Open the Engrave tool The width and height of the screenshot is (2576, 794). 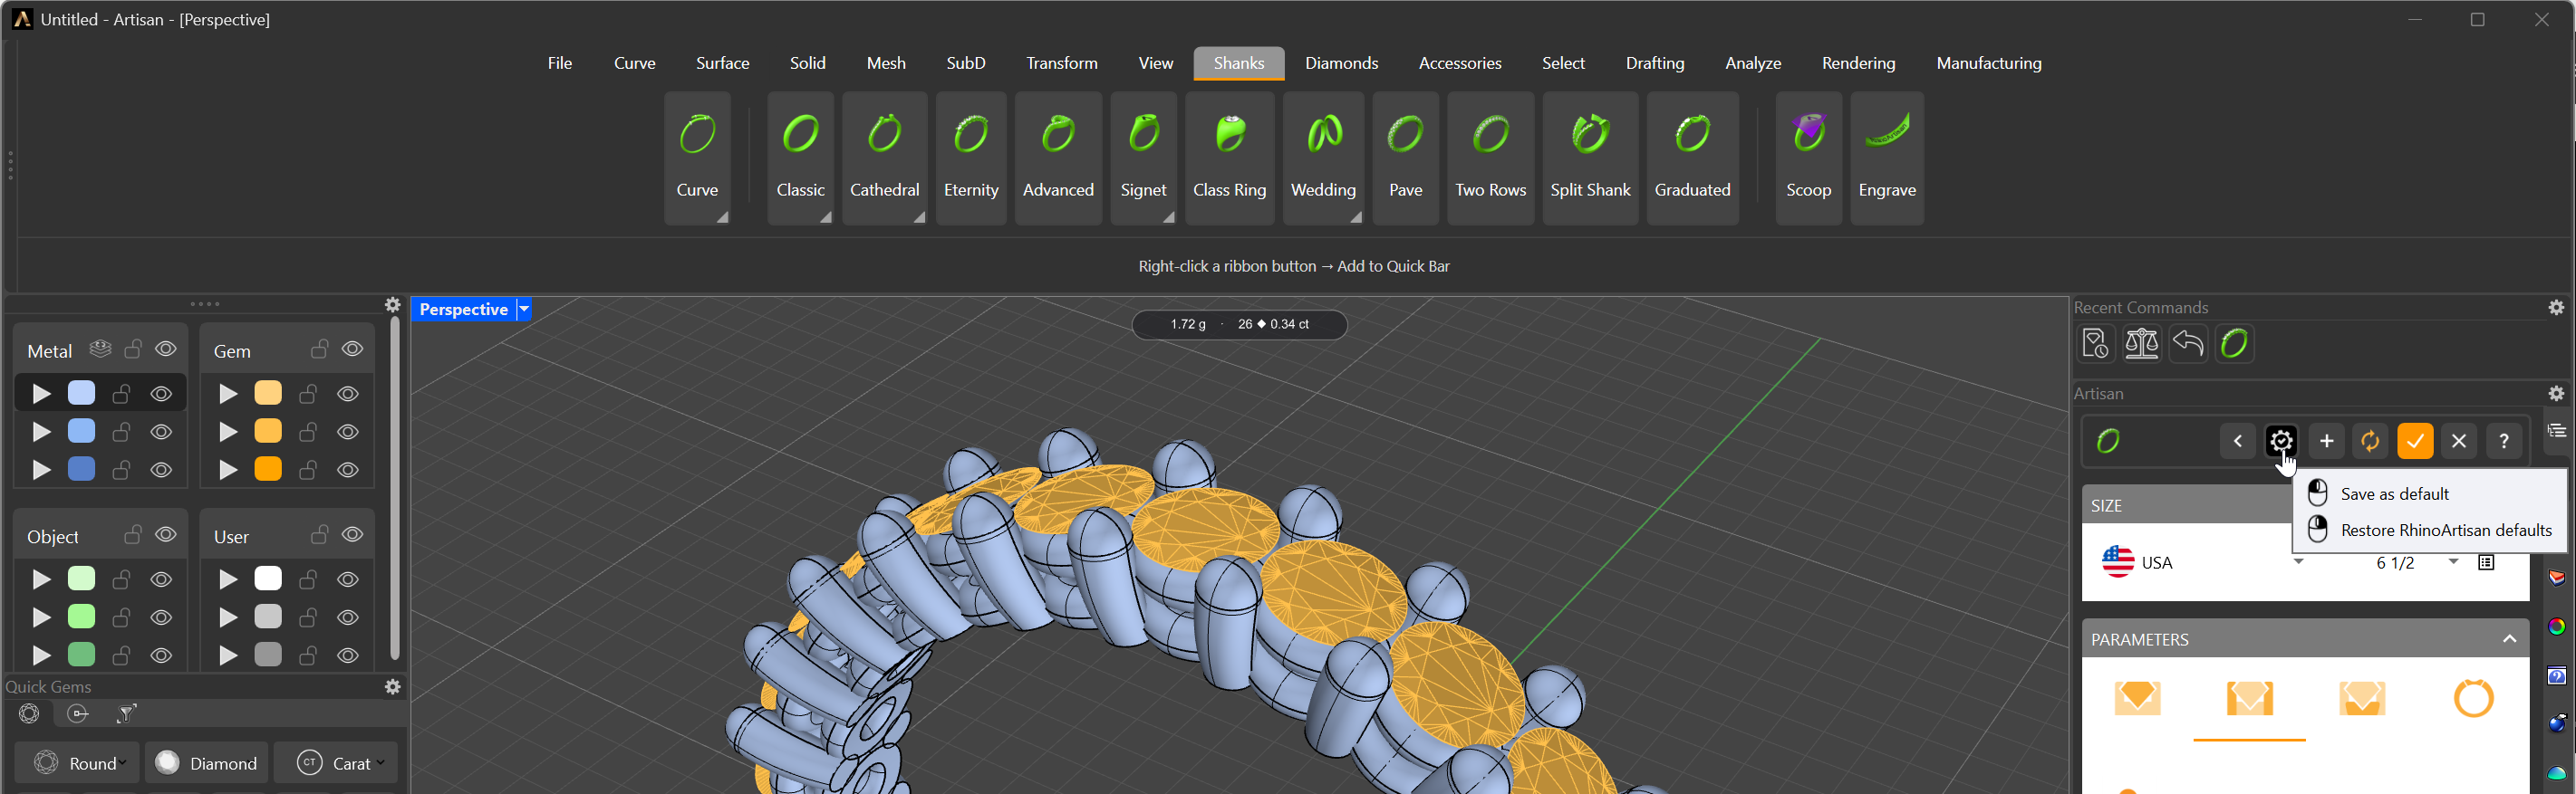tap(1886, 158)
